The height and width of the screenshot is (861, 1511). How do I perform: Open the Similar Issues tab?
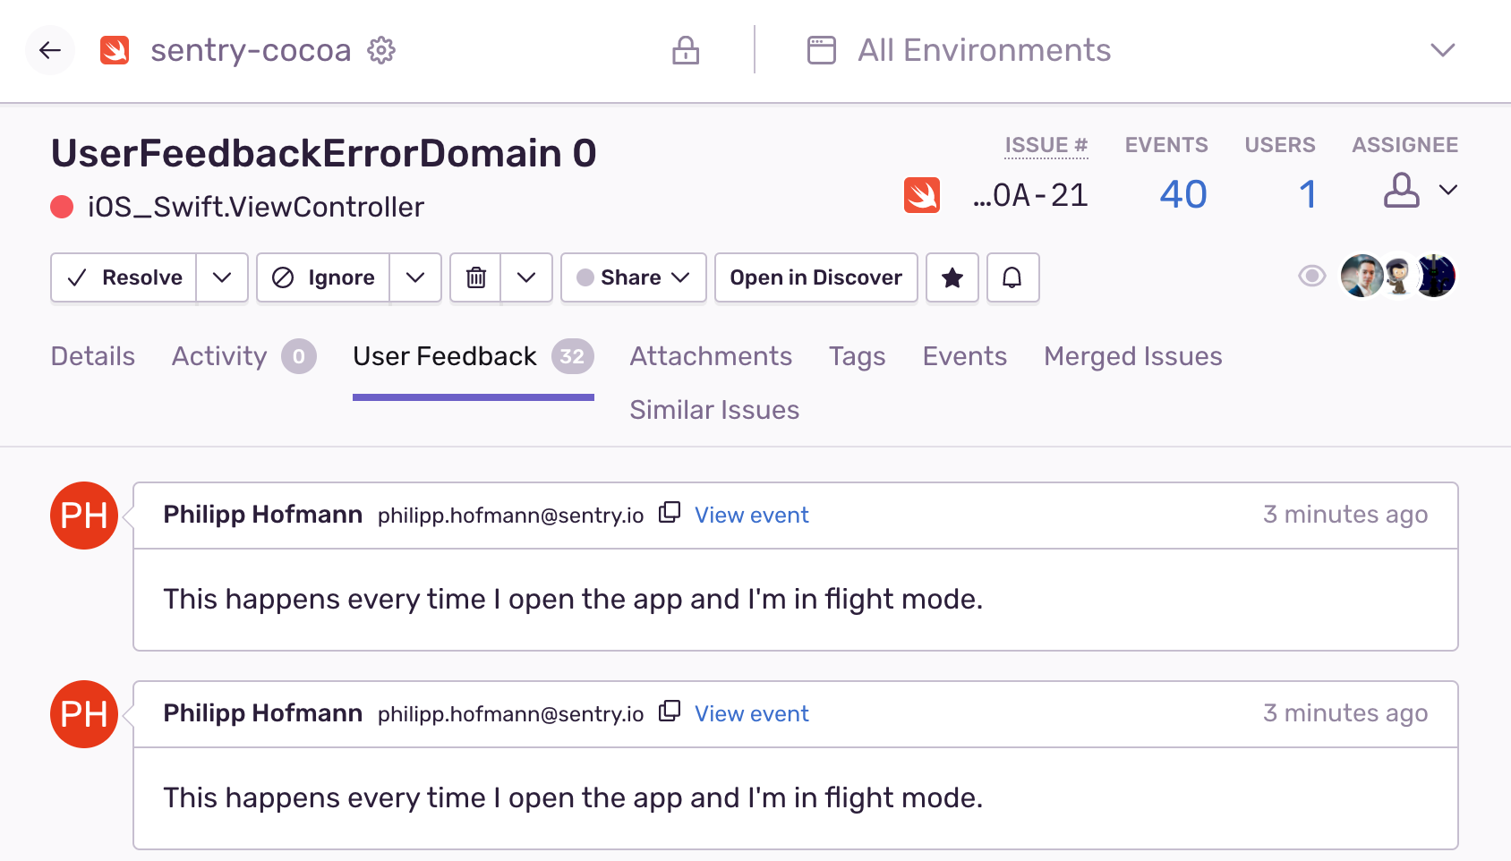714,410
